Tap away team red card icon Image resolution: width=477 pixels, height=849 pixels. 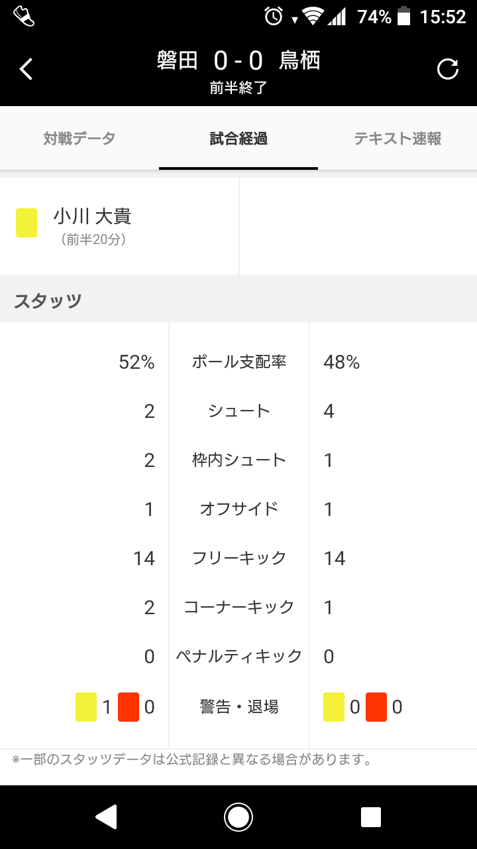pos(376,707)
